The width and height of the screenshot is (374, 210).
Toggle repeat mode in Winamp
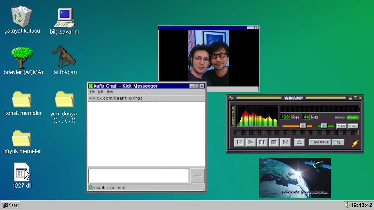338,142
